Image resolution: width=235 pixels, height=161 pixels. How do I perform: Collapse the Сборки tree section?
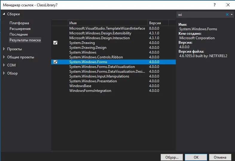pos(4,14)
